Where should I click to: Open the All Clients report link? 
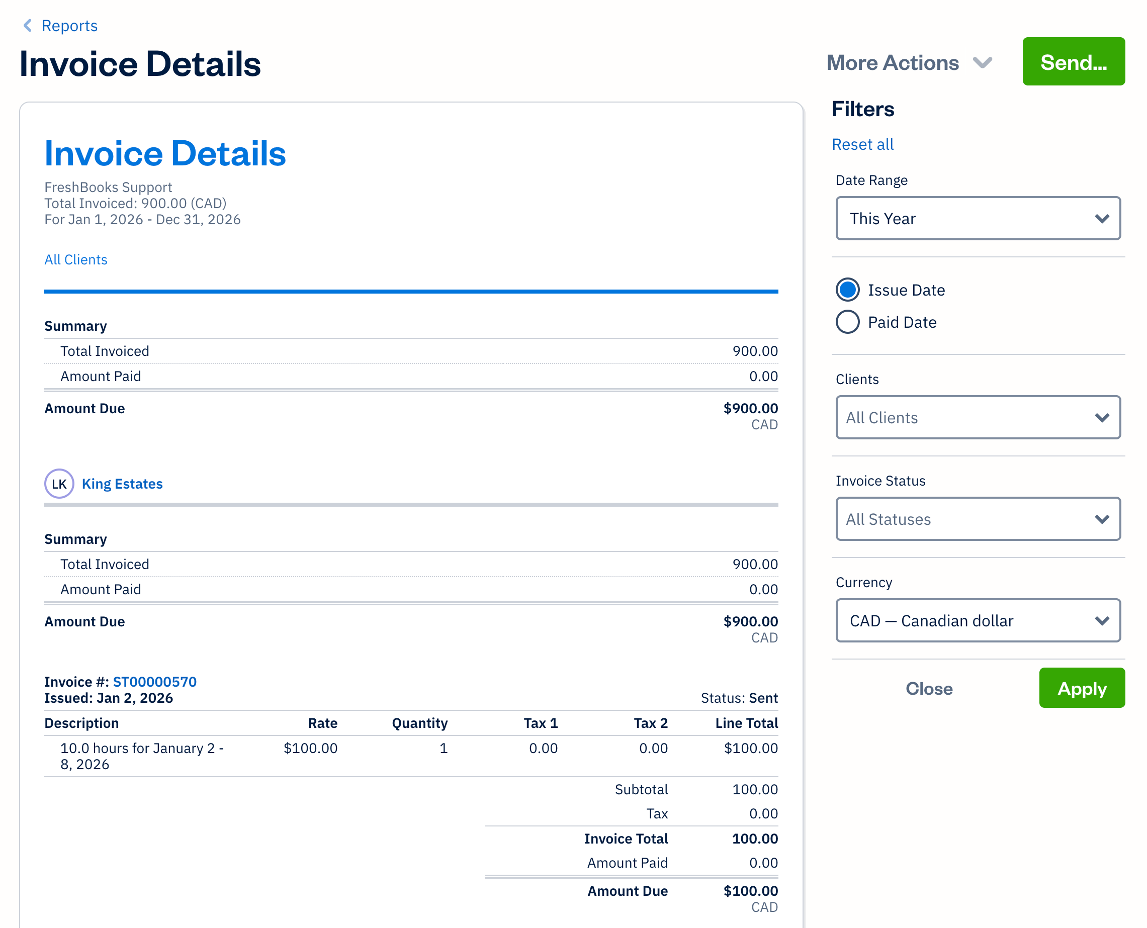tap(75, 260)
